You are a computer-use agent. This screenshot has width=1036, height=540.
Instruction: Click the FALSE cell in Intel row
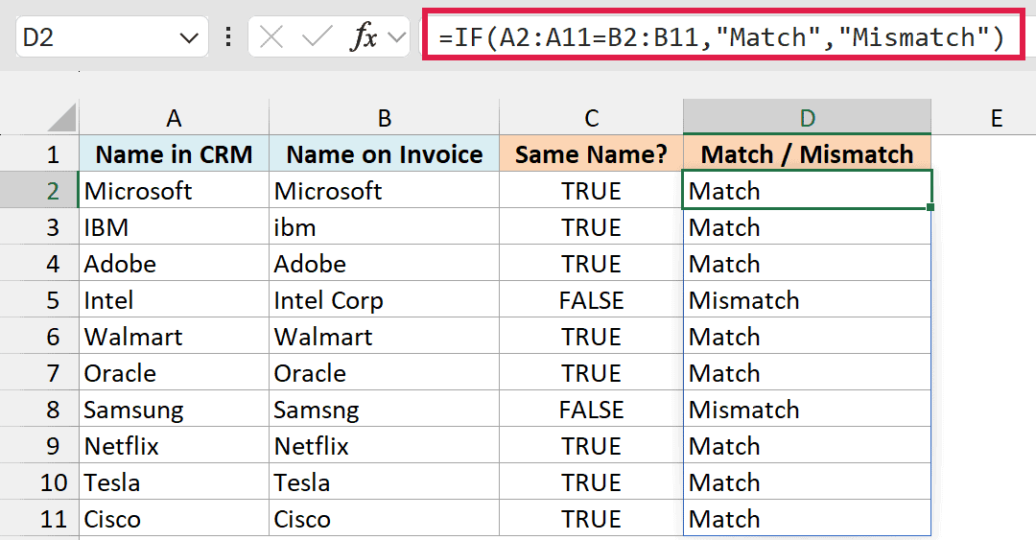(x=591, y=299)
